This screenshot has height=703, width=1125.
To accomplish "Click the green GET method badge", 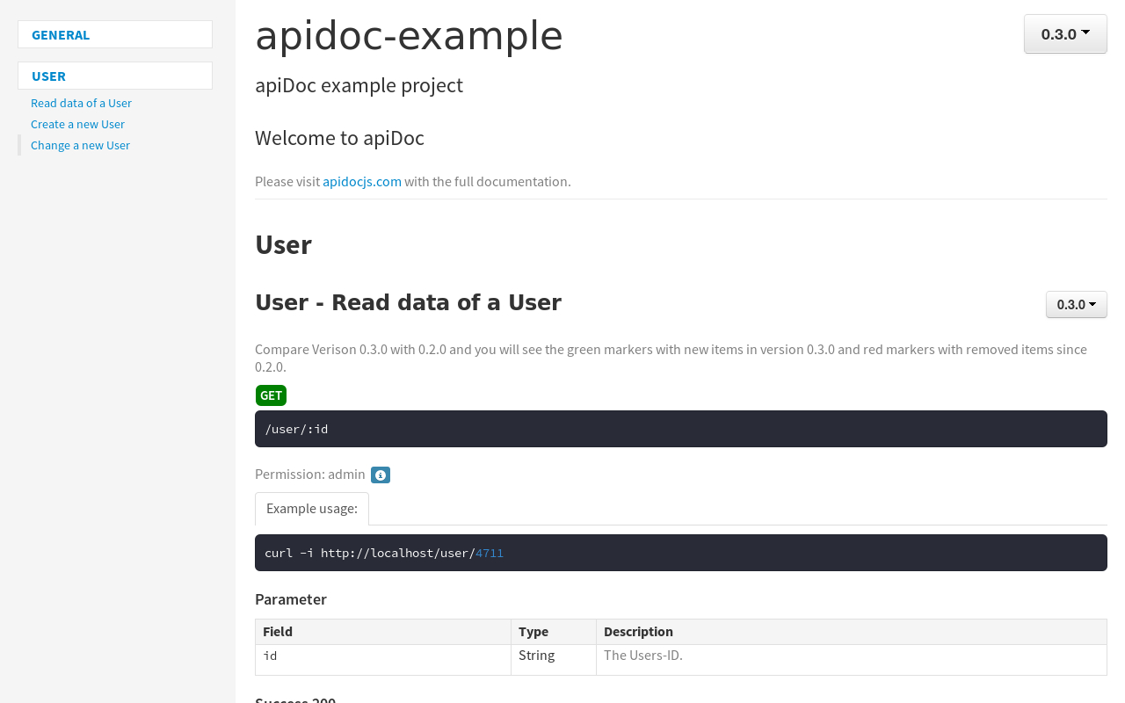I will click(x=271, y=395).
